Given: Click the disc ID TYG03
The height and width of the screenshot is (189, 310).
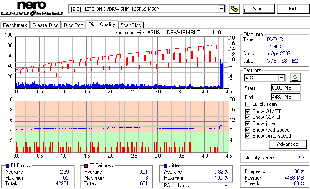Looking at the screenshot, I should (x=274, y=47).
